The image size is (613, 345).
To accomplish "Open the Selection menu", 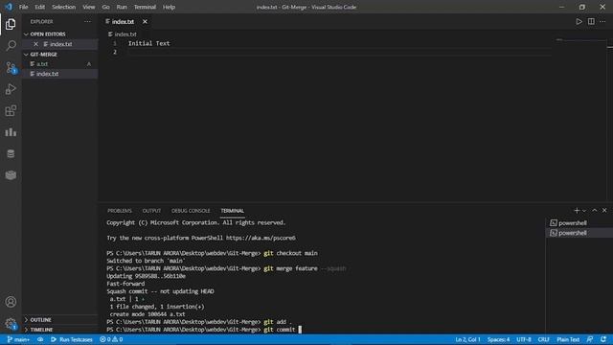I will [64, 7].
